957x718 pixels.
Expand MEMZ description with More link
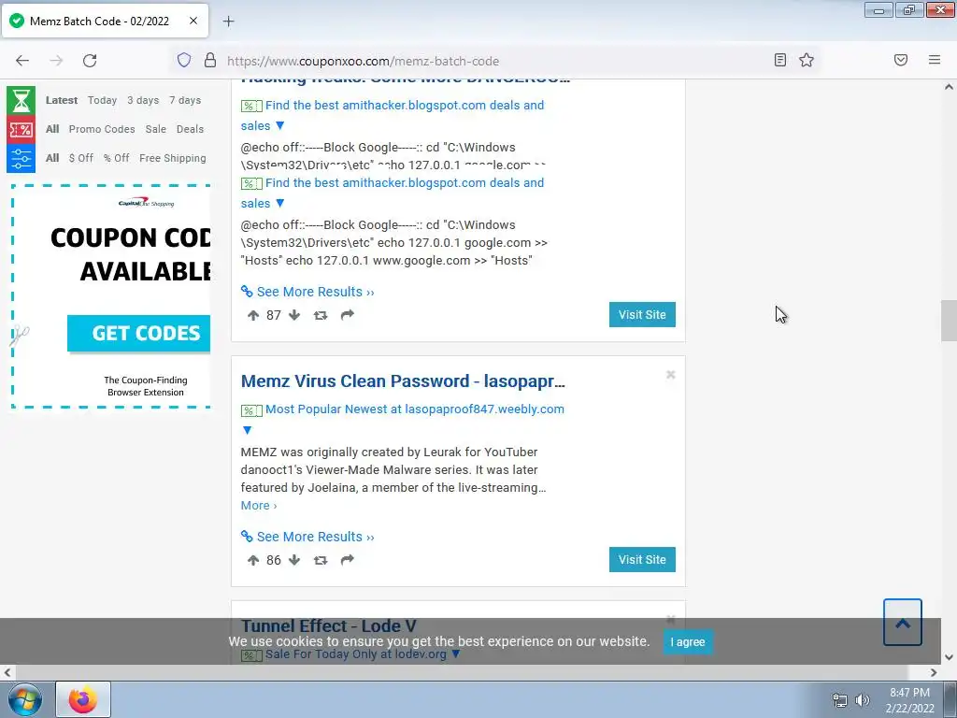[x=259, y=506]
